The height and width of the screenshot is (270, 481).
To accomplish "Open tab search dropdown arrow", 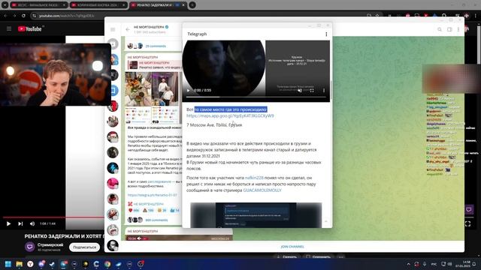I will (5, 5).
